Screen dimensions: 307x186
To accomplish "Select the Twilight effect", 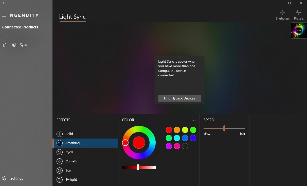I will pos(71,180).
